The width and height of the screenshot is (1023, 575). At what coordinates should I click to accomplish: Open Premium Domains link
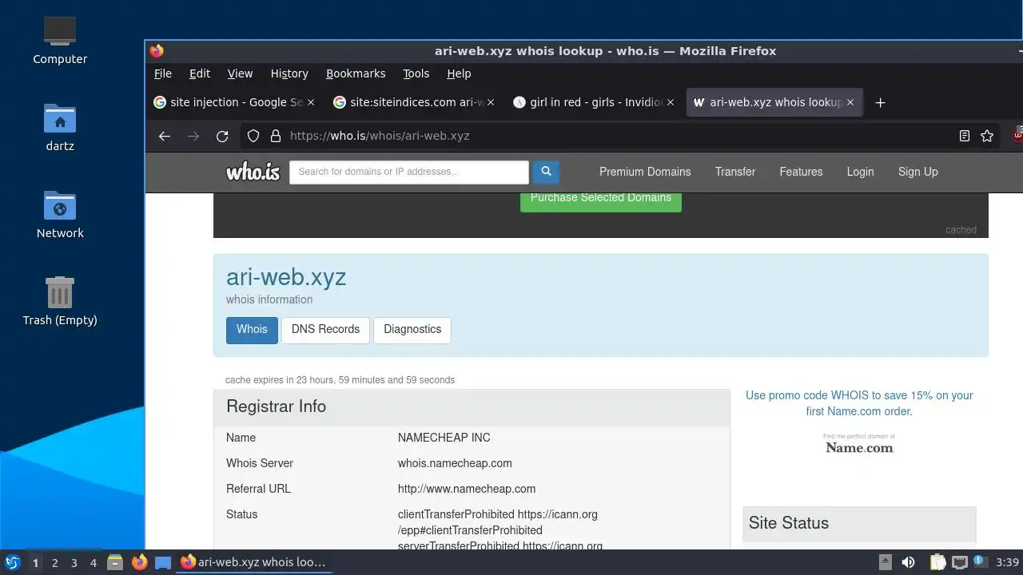[645, 172]
